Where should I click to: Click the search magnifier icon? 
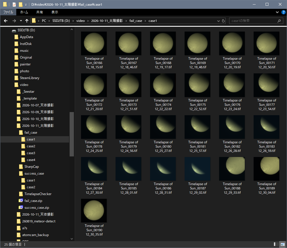pos(279,21)
